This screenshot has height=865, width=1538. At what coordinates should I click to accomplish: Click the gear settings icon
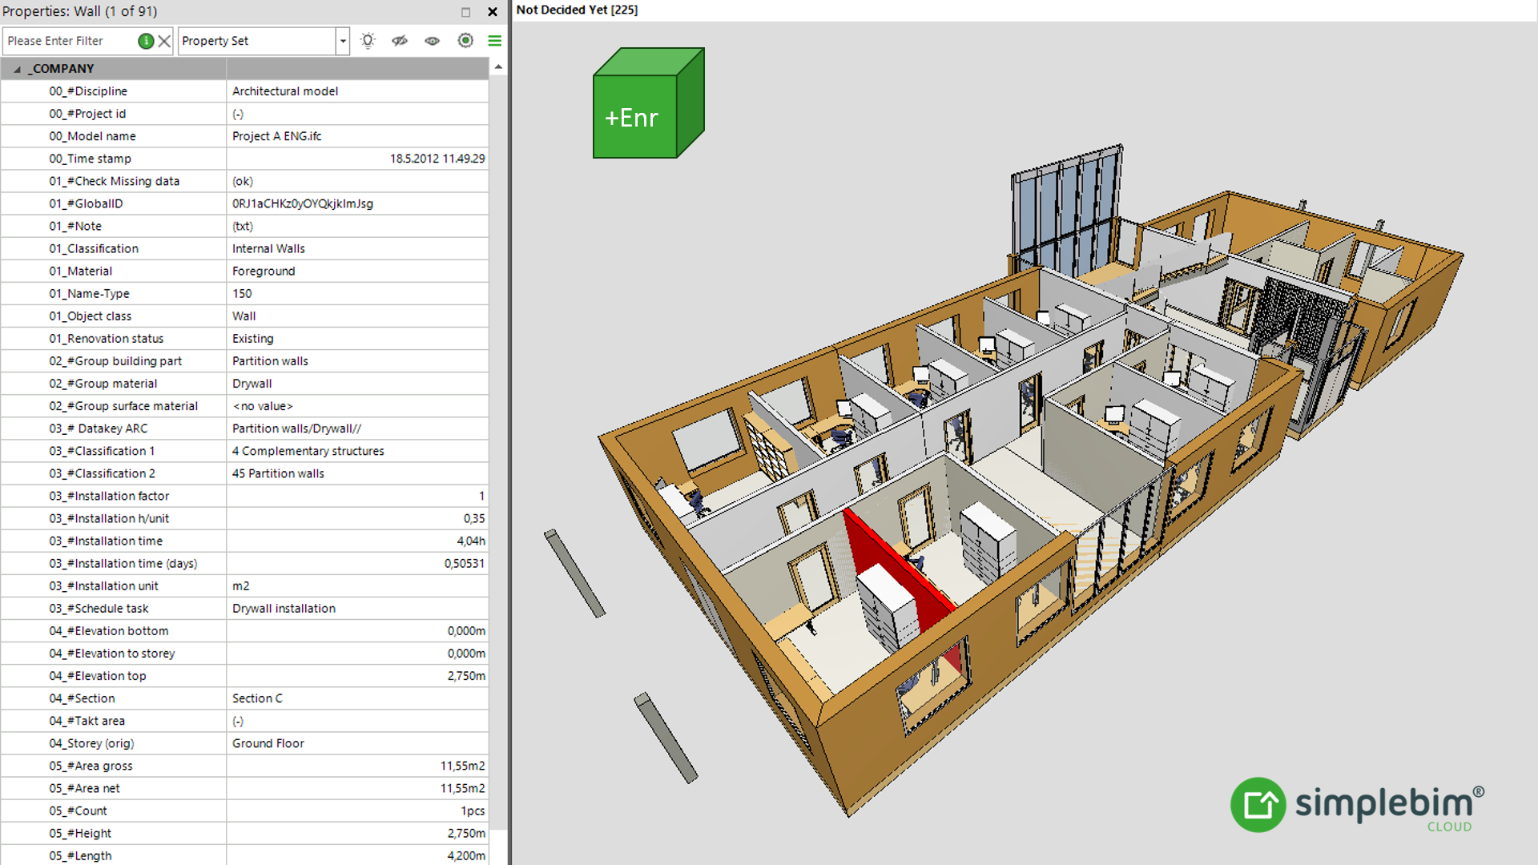pyautogui.click(x=465, y=41)
